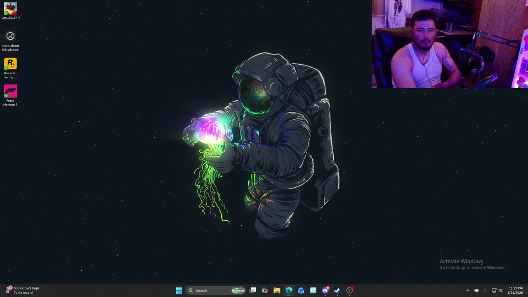Click the search highlight image in Search box
Screen dimensions: 528x297
tap(238, 290)
